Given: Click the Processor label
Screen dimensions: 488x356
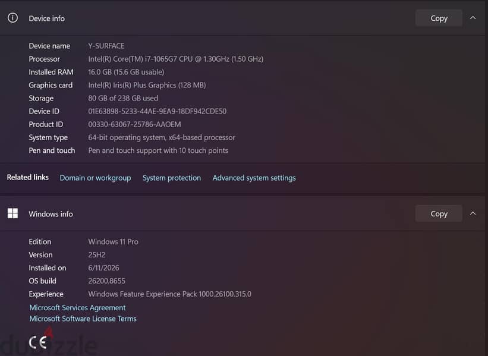Looking at the screenshot, I should coord(44,59).
